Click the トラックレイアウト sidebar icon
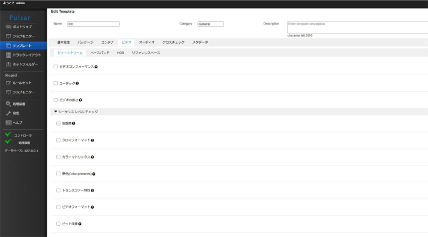Screen dimensions: 428x237 pos(9,55)
